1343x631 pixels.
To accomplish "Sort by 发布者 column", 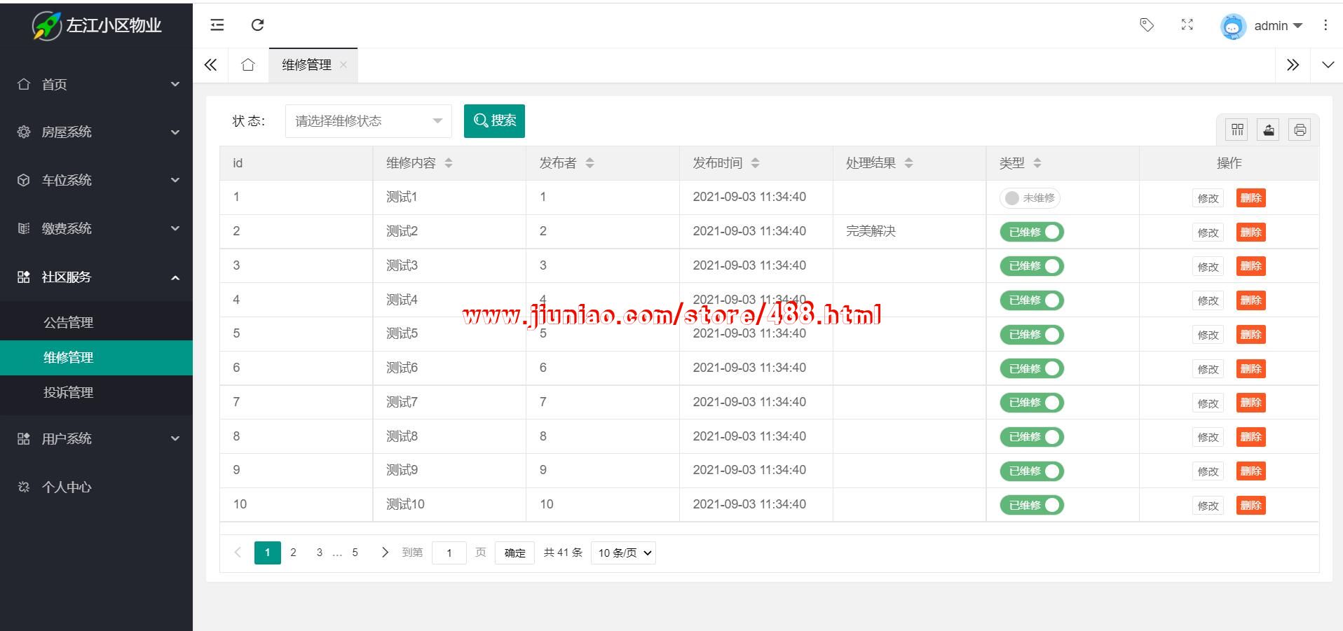I will tap(589, 163).
